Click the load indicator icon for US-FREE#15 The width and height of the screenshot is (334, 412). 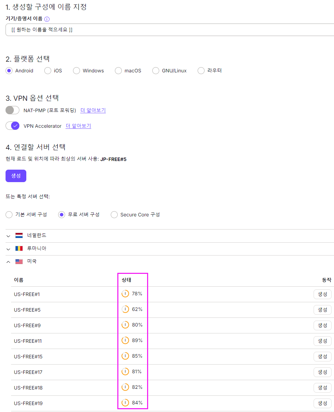point(125,356)
